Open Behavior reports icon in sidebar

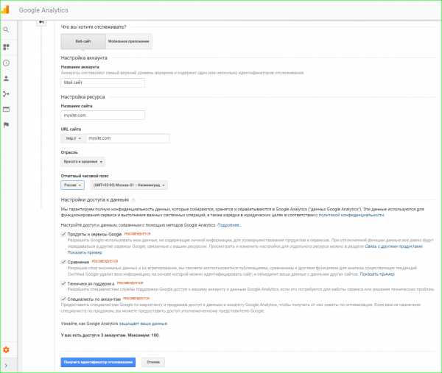6,109
